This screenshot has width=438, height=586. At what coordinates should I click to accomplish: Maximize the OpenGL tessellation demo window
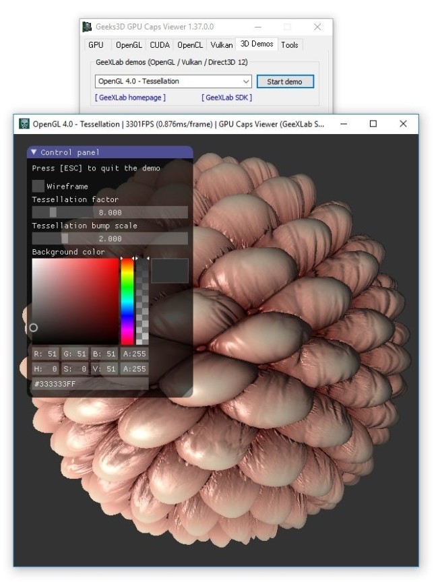point(373,124)
